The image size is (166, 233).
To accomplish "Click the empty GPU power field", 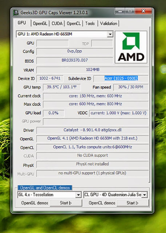I will 96,122.
